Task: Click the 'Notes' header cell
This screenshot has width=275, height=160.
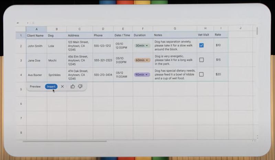Action: [x=175, y=35]
